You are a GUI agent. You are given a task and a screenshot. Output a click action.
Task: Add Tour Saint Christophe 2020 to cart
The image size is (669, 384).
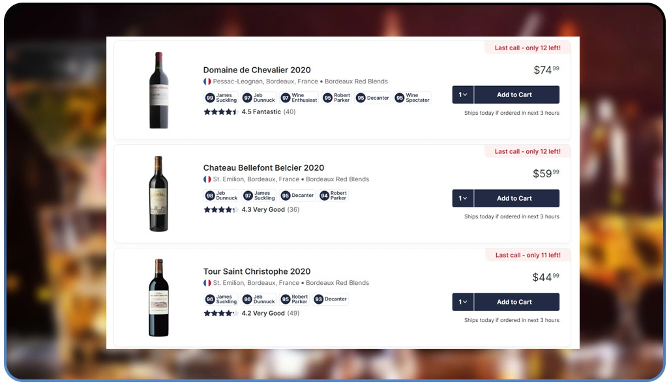(x=516, y=302)
